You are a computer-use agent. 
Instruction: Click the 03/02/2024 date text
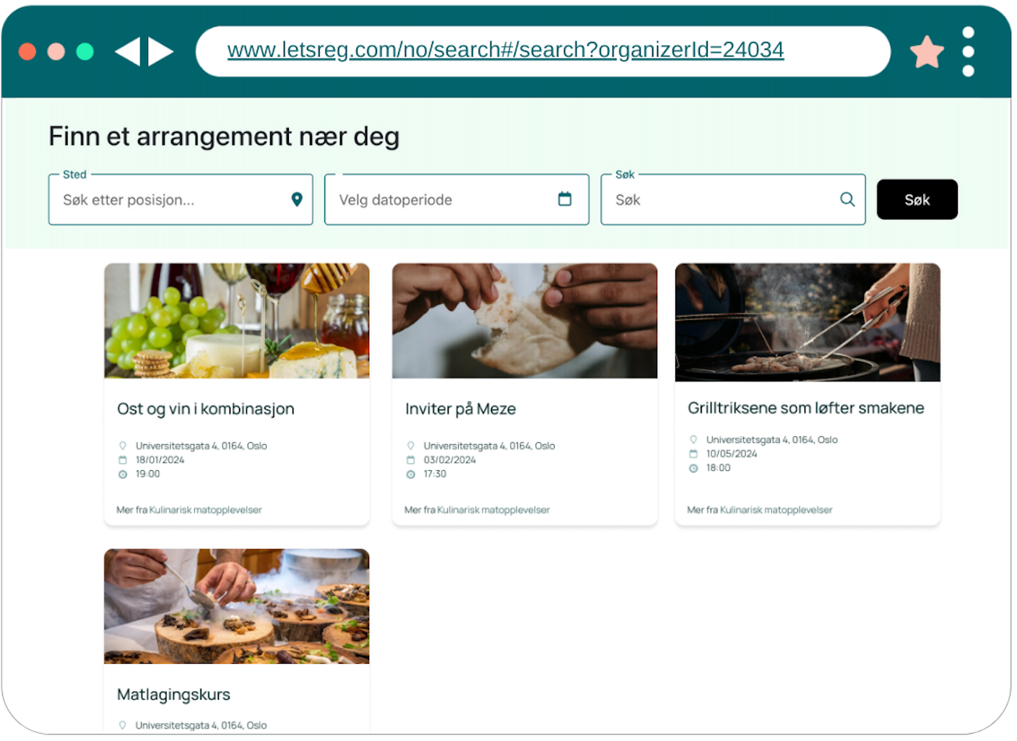pyautogui.click(x=450, y=460)
